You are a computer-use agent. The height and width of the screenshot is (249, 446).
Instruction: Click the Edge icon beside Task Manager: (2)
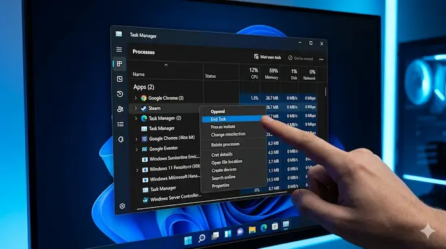coord(144,119)
